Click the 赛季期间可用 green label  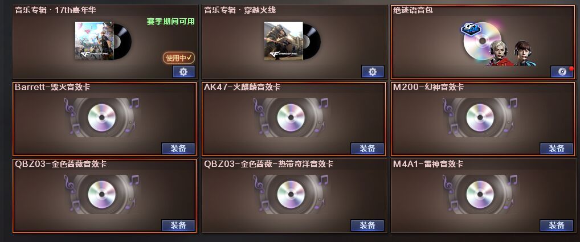tap(170, 22)
